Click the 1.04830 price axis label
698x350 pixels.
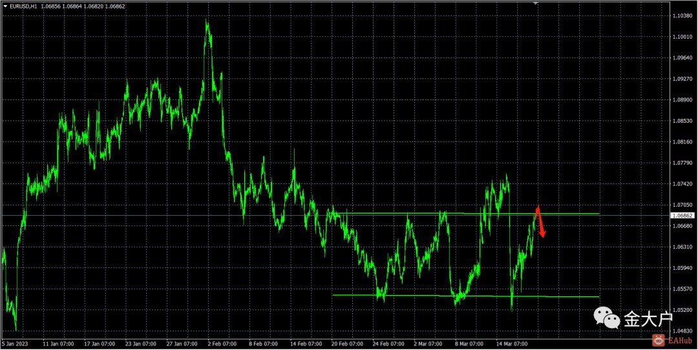point(682,331)
